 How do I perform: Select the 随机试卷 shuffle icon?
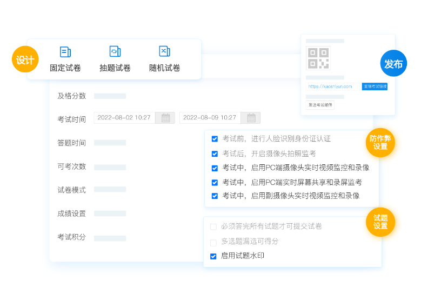coord(164,51)
